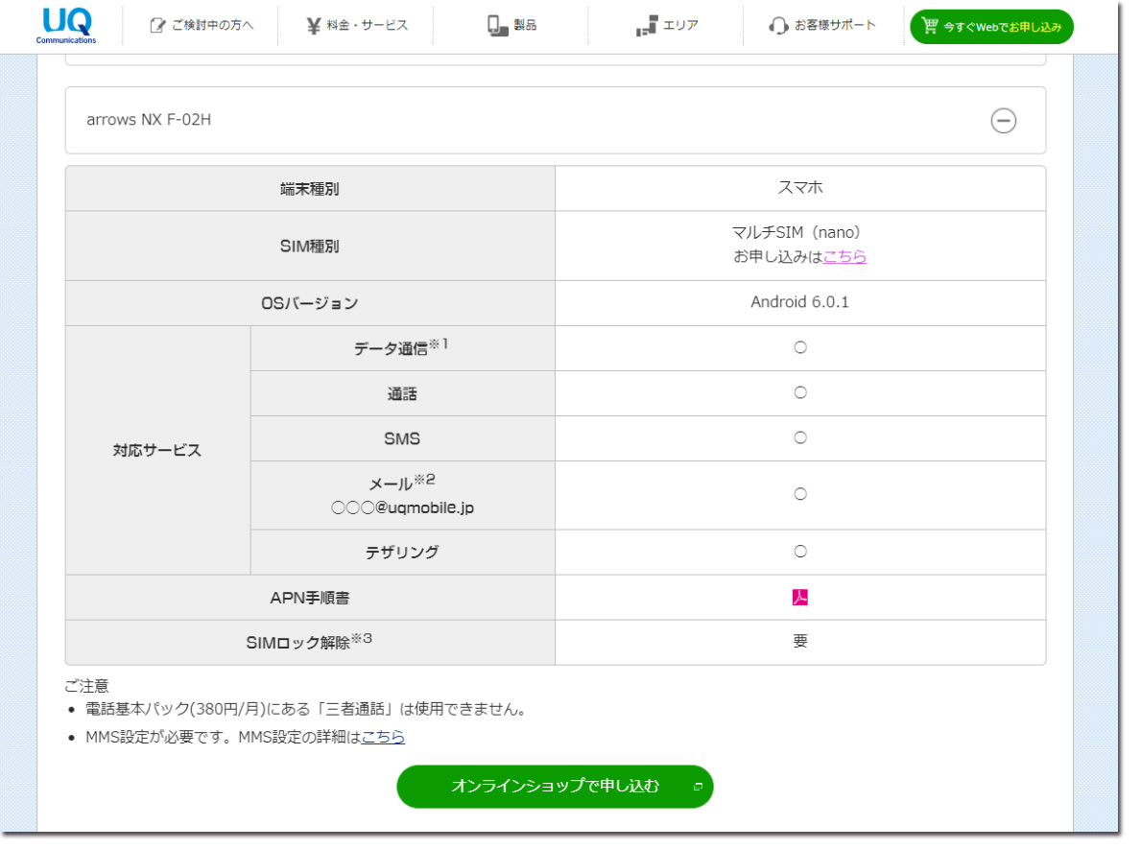Image resolution: width=1141 pixels, height=849 pixels.
Task: Click the arrows NX F-02H accordion title
Action: point(149,120)
